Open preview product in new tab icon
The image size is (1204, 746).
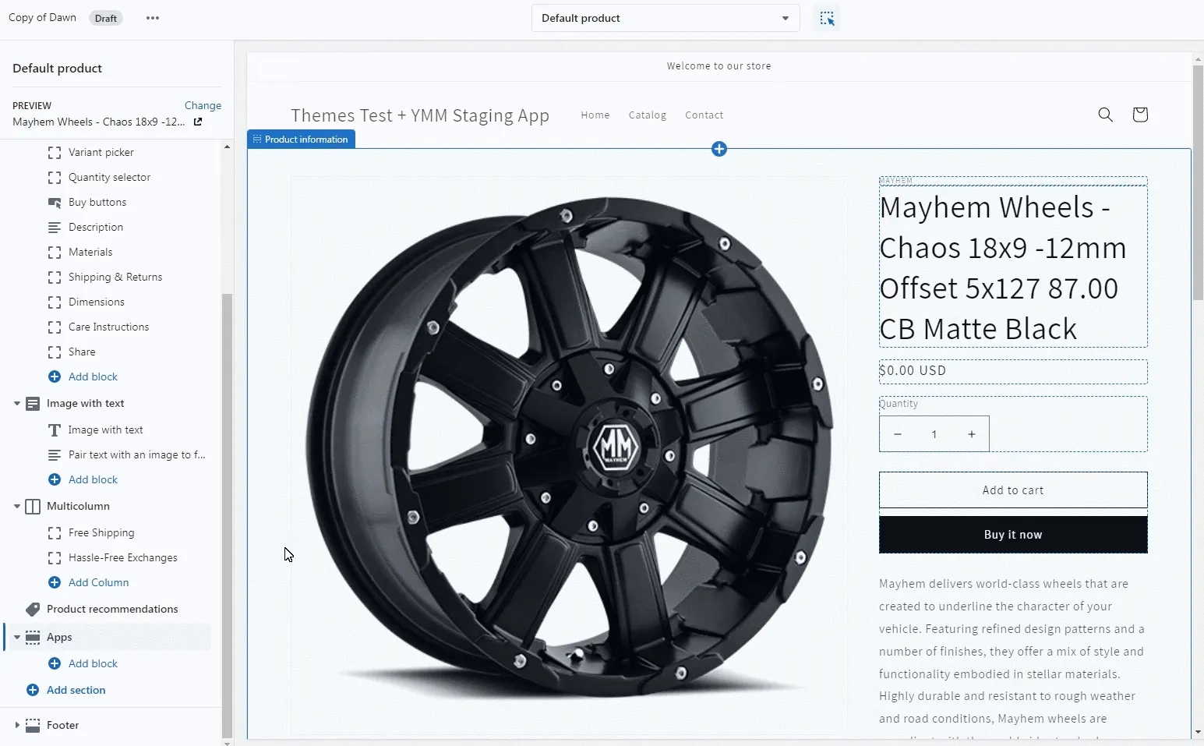click(198, 122)
